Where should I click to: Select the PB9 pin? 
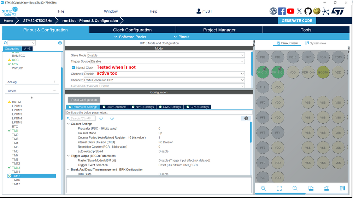(x=263, y=57)
